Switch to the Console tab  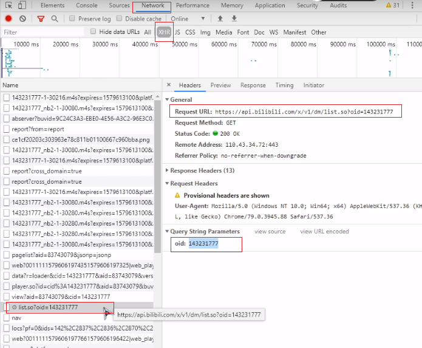[86, 5]
